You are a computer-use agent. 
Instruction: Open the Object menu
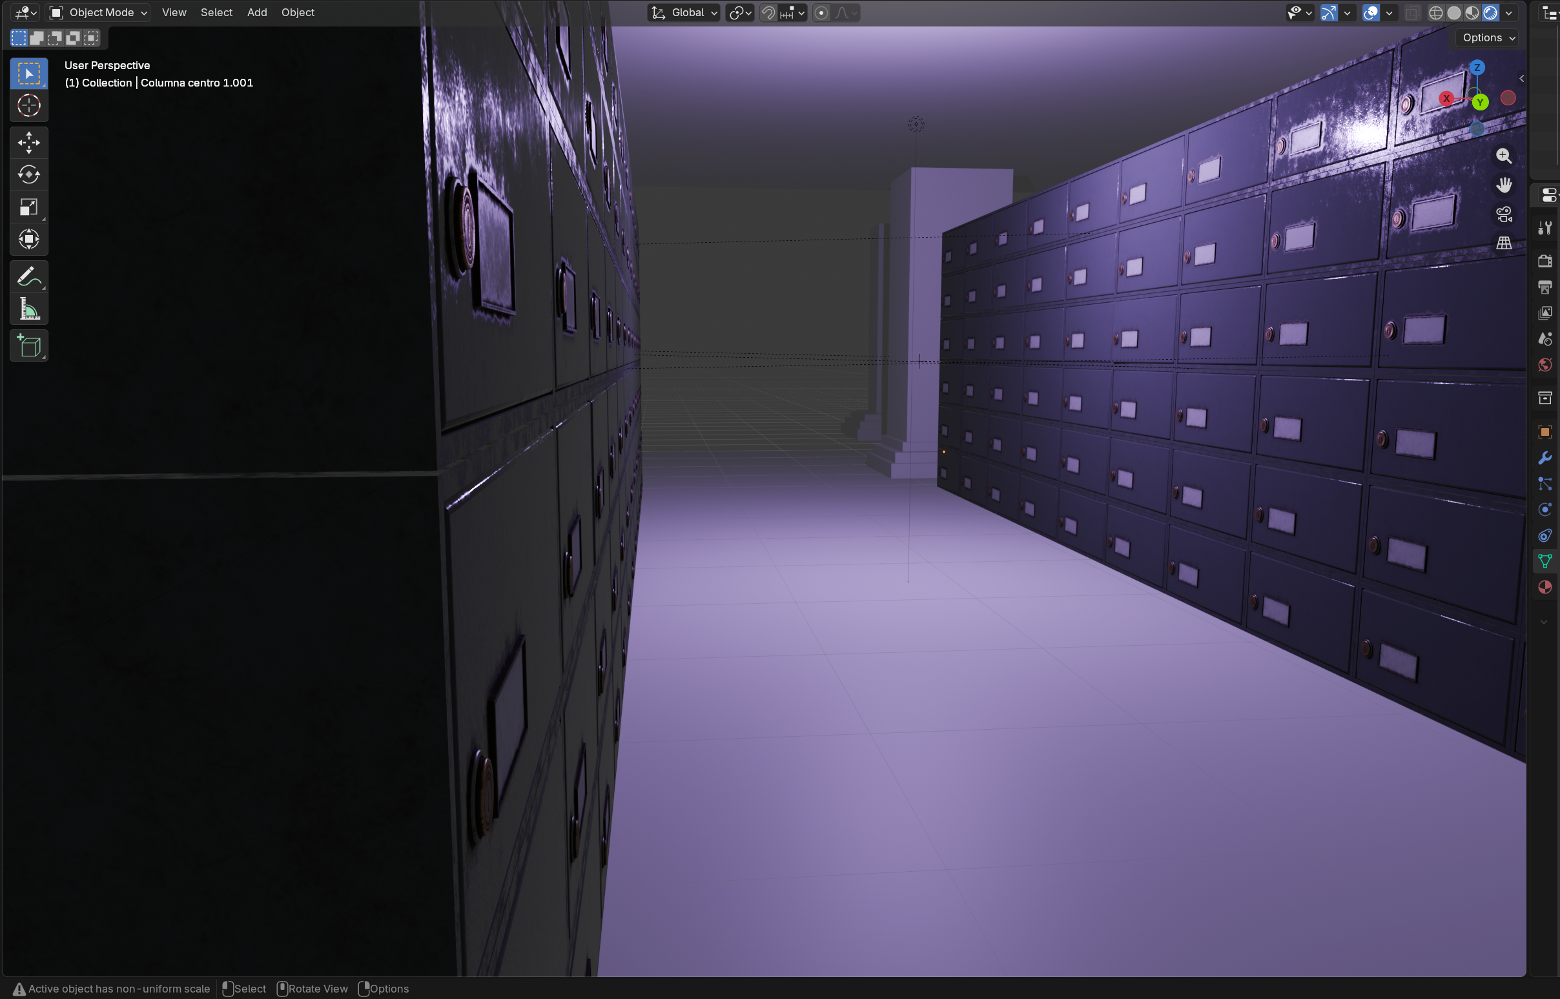click(x=298, y=12)
